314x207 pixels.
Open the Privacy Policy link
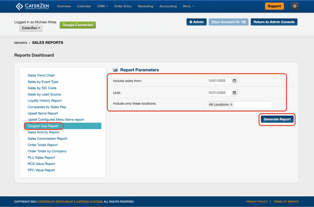click(x=257, y=202)
